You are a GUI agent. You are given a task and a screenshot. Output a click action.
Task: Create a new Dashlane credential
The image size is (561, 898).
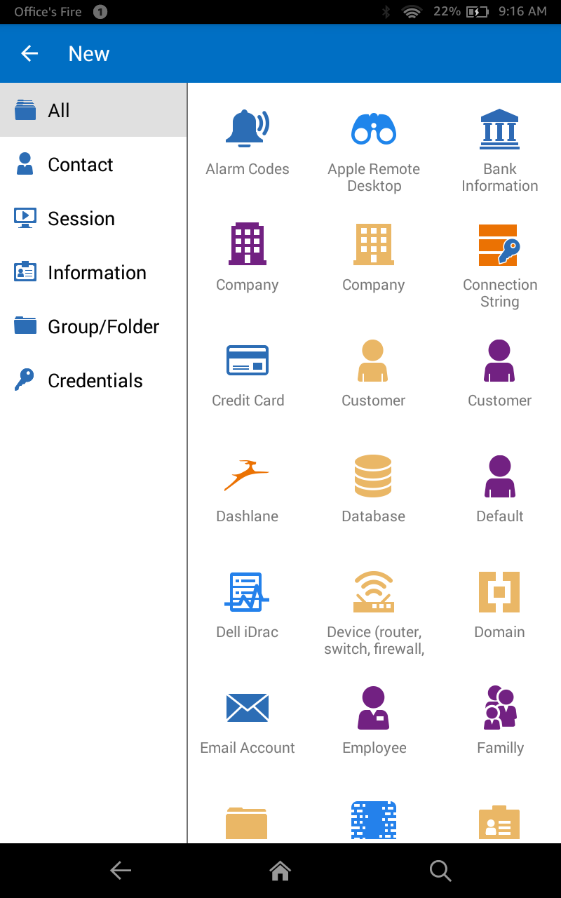247,488
